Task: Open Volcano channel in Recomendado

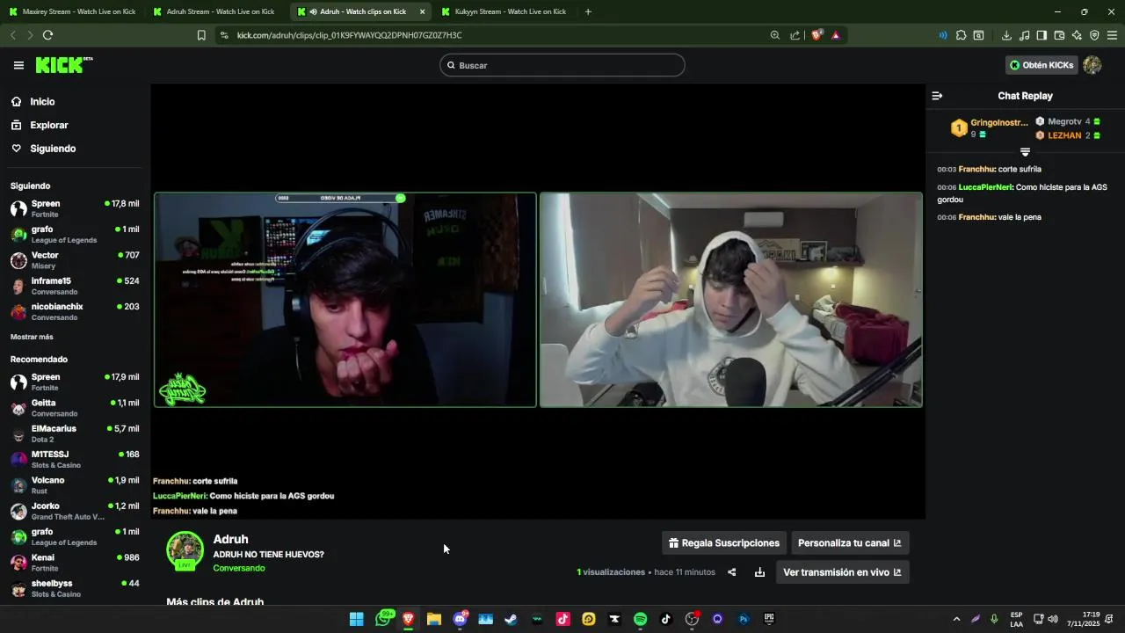Action: click(x=75, y=485)
